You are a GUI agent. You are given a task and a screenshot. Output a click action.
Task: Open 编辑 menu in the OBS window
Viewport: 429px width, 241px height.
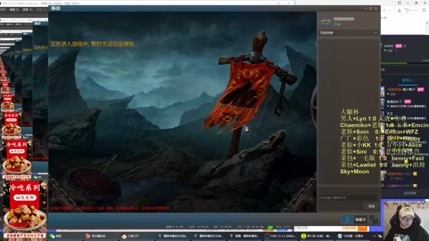click(x=14, y=10)
